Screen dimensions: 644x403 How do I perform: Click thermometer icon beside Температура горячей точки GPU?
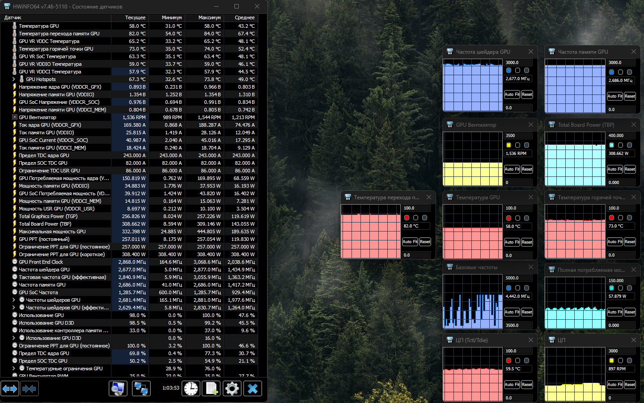pos(15,49)
